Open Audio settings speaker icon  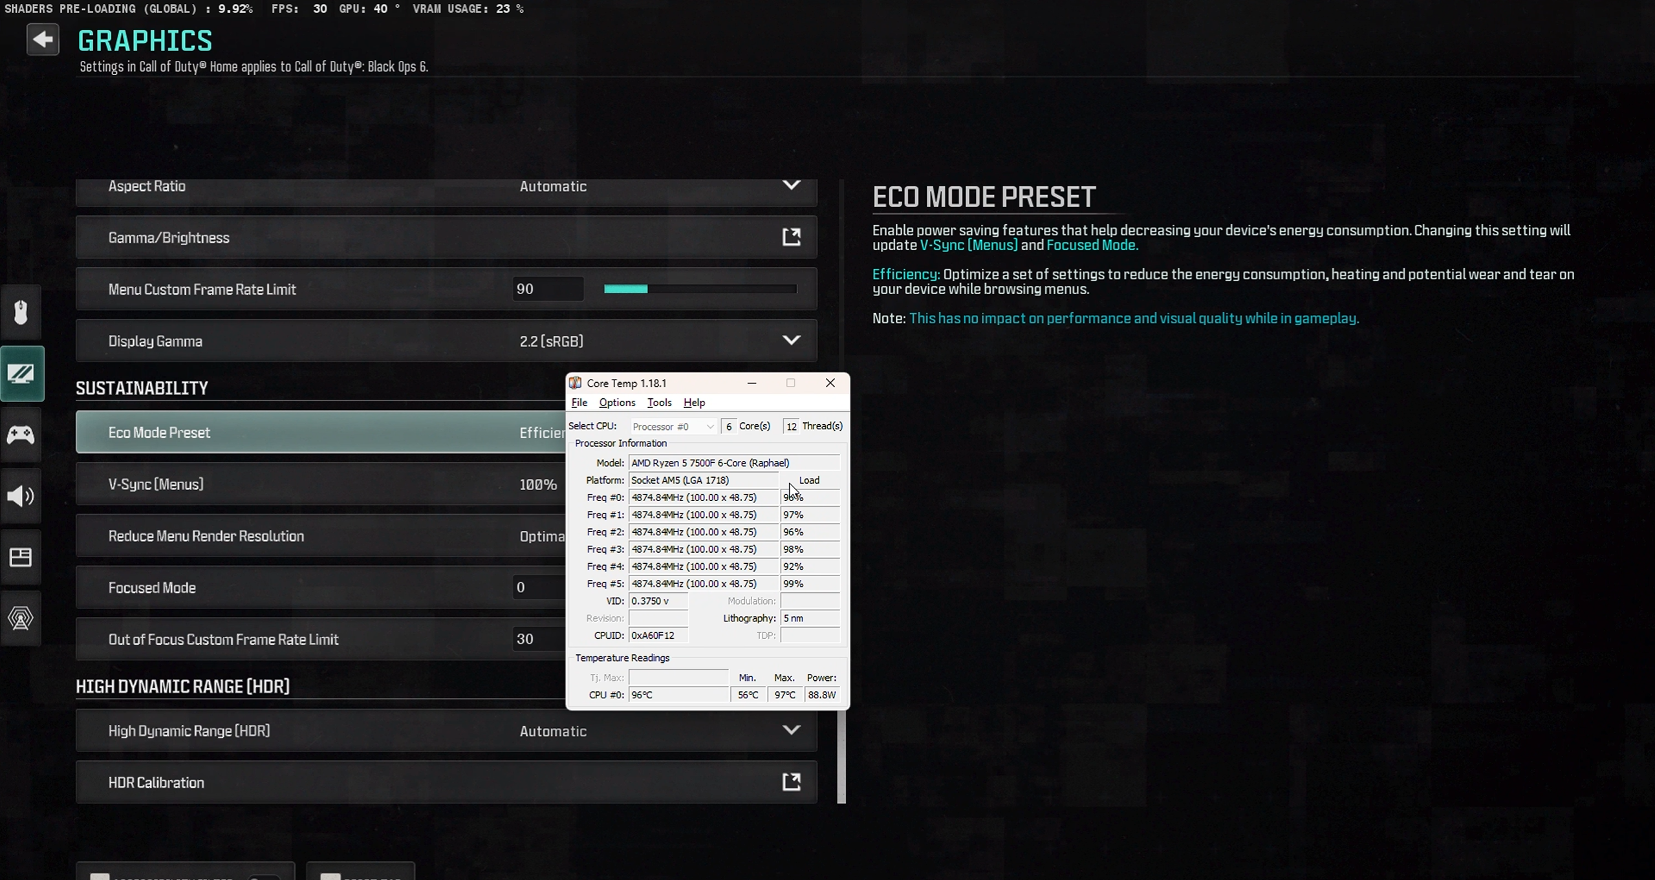[x=21, y=496]
